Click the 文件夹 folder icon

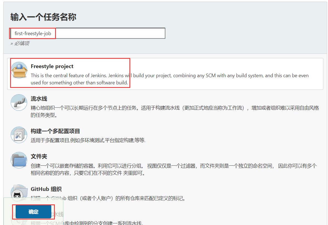pos(19,160)
